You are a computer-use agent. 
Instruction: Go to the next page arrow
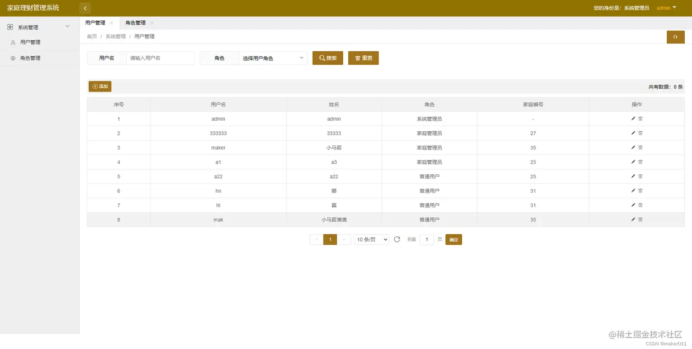click(x=344, y=239)
